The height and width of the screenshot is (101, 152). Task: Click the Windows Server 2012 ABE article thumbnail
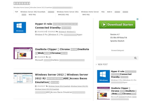[23, 78]
